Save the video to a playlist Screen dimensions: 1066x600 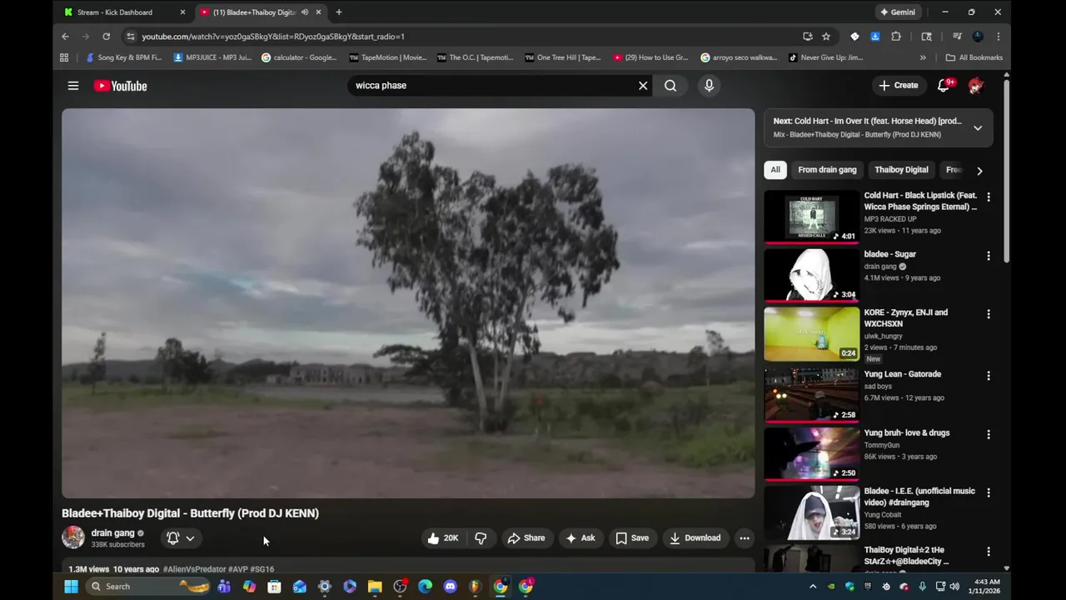pyautogui.click(x=632, y=538)
